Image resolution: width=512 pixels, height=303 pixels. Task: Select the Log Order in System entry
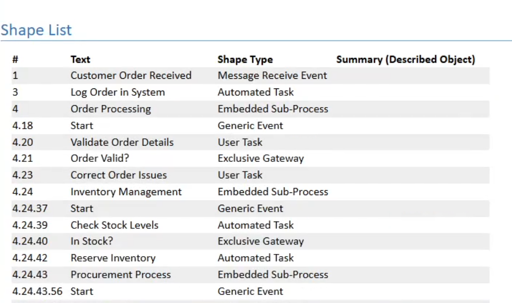point(117,92)
